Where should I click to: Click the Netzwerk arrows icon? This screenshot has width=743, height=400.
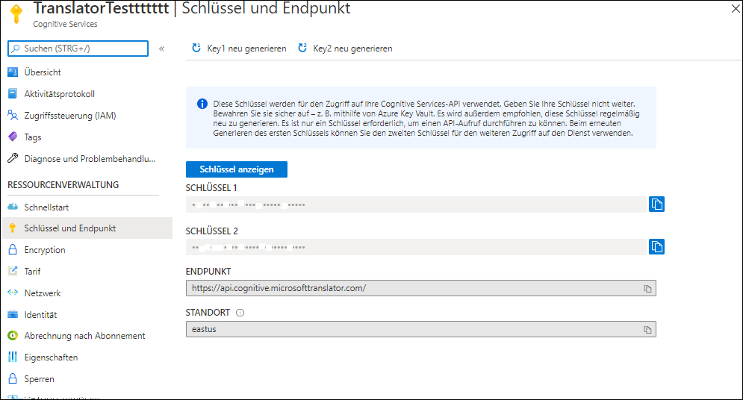[13, 293]
